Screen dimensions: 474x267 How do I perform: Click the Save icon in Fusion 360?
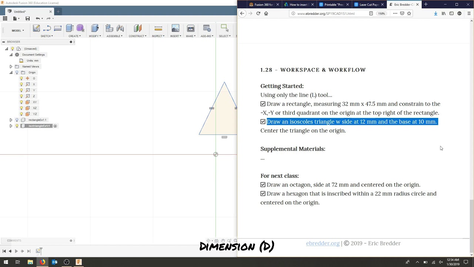pyautogui.click(x=27, y=19)
